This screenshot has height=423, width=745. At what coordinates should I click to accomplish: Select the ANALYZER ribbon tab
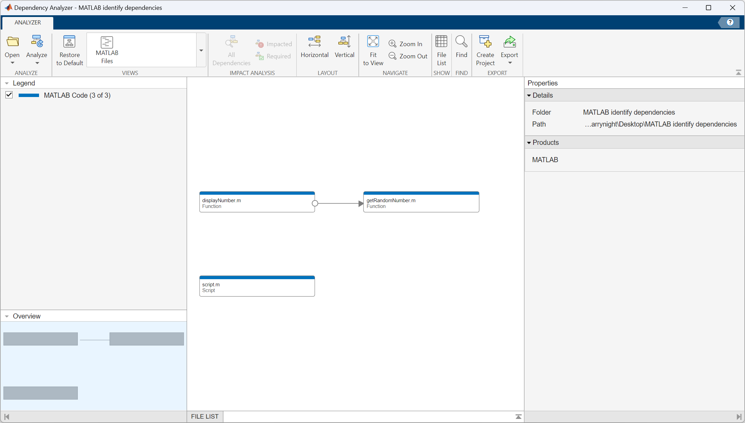tap(28, 22)
